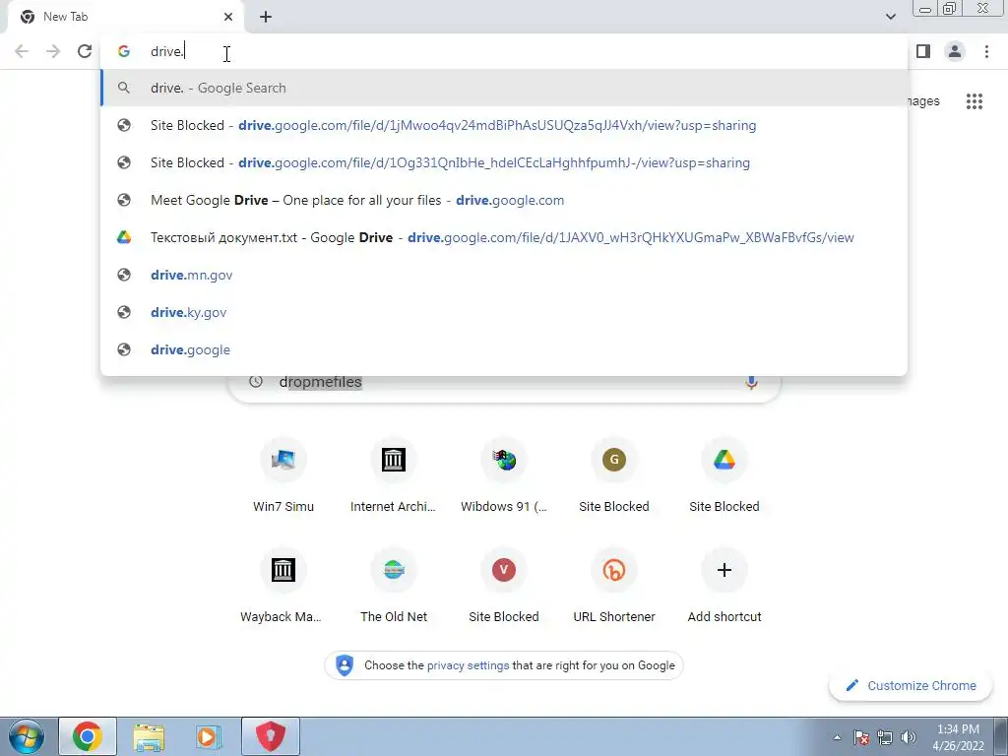The height and width of the screenshot is (756, 1008).
Task: Click the taskbar clock showing 1:34 PM
Action: (x=958, y=737)
